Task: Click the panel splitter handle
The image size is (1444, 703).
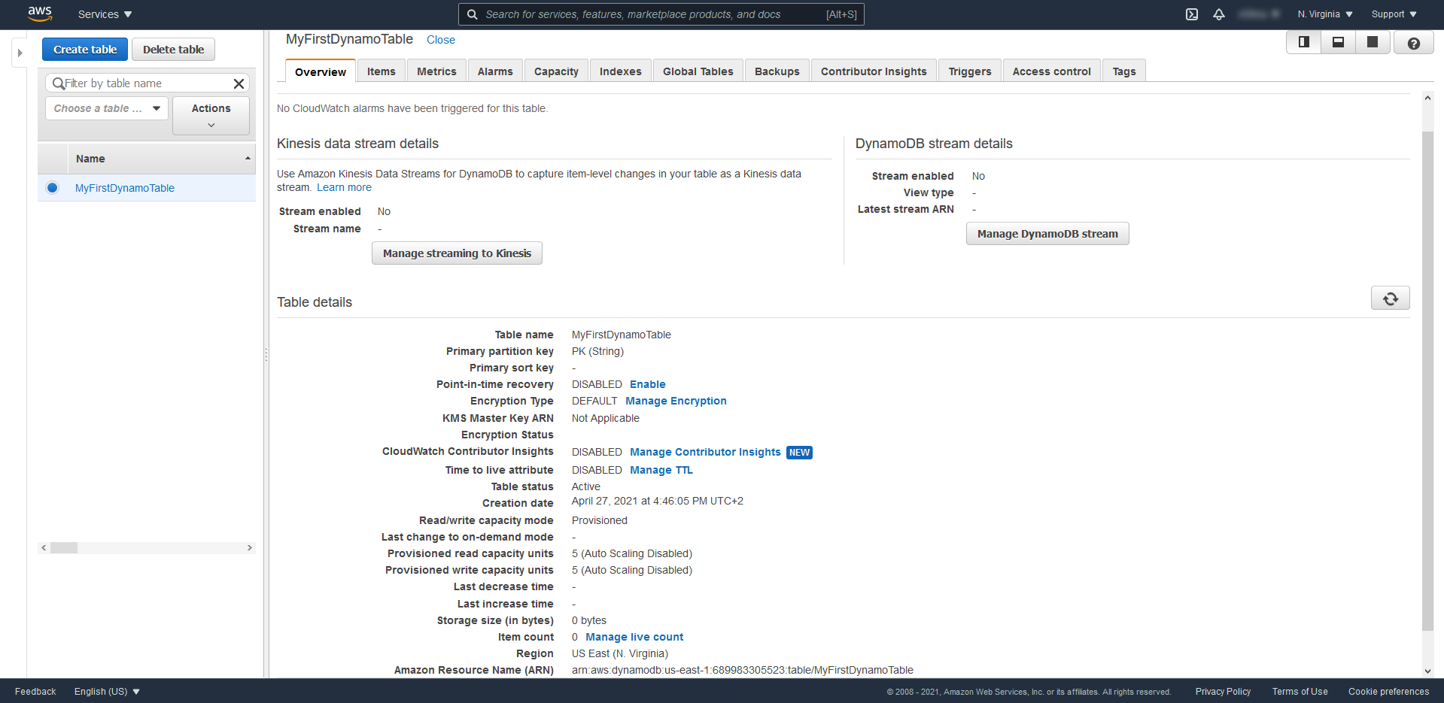Action: click(x=266, y=354)
